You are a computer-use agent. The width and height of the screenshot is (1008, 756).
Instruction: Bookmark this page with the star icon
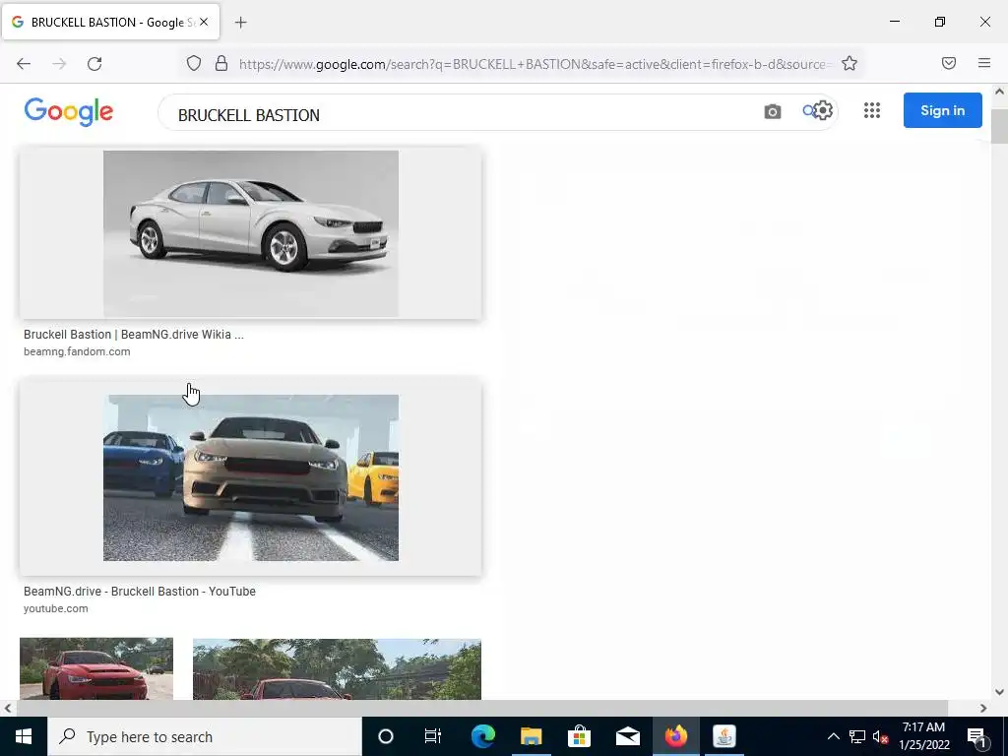click(850, 63)
